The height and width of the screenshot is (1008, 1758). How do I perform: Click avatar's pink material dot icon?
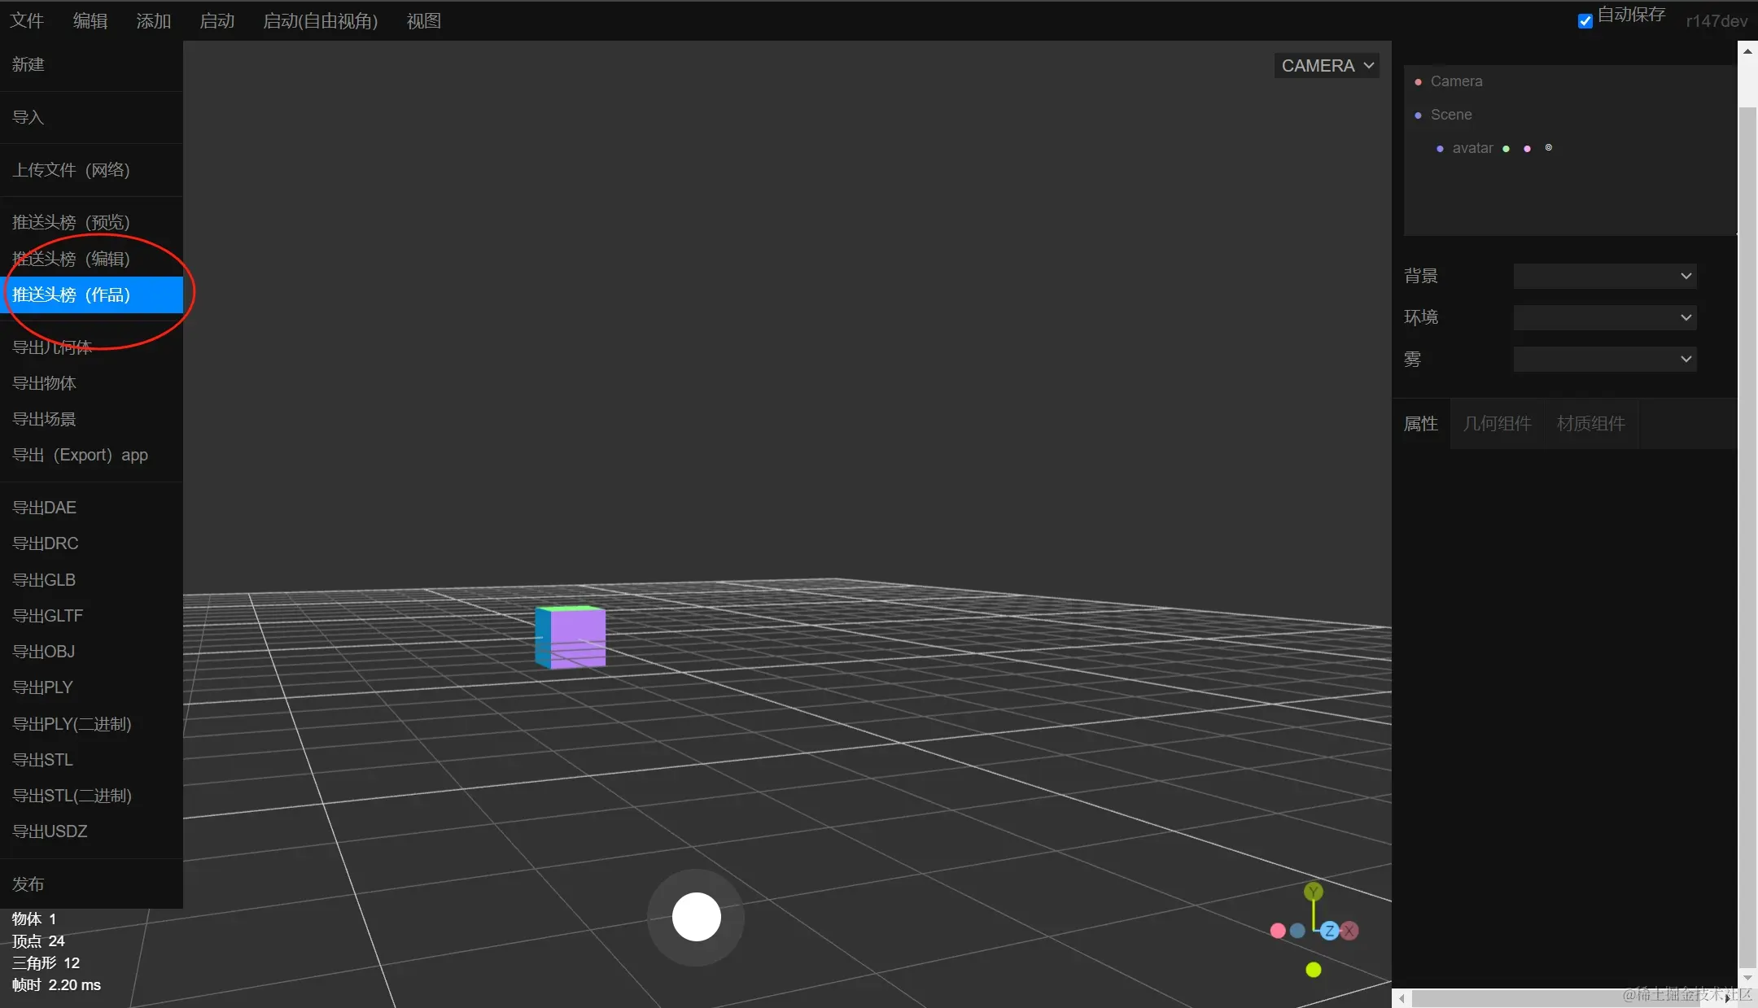tap(1527, 149)
